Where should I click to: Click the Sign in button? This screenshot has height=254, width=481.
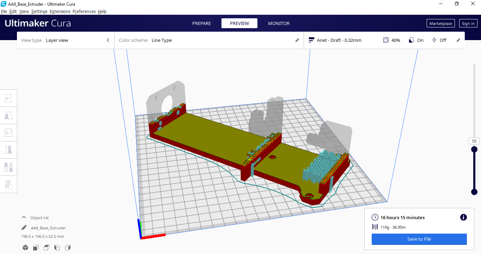tap(468, 24)
